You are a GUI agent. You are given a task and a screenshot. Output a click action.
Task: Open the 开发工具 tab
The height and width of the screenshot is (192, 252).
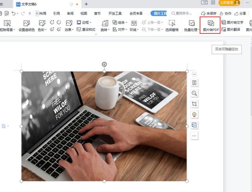click(115, 13)
